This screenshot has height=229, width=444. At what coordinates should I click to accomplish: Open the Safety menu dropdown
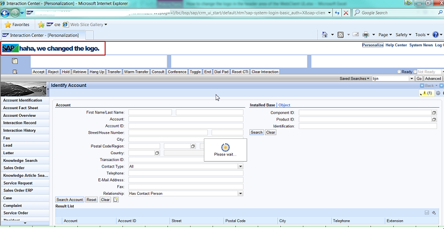pyautogui.click(x=403, y=35)
